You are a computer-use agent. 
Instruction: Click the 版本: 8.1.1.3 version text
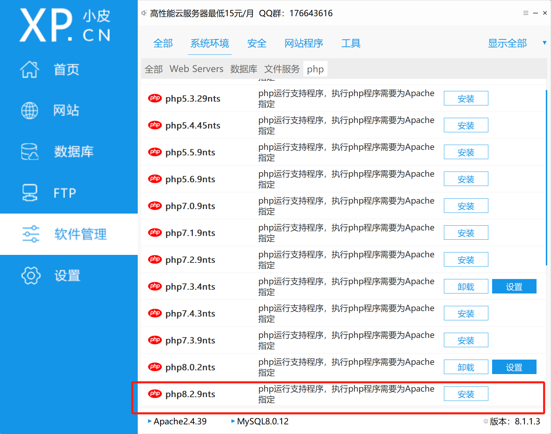[x=515, y=421]
